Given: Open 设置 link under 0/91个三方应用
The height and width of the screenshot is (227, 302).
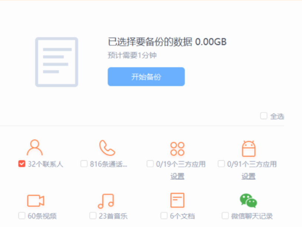Looking at the screenshot, I should pyautogui.click(x=248, y=176).
